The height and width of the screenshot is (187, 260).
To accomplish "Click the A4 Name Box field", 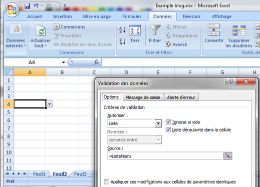I will click(x=32, y=62).
